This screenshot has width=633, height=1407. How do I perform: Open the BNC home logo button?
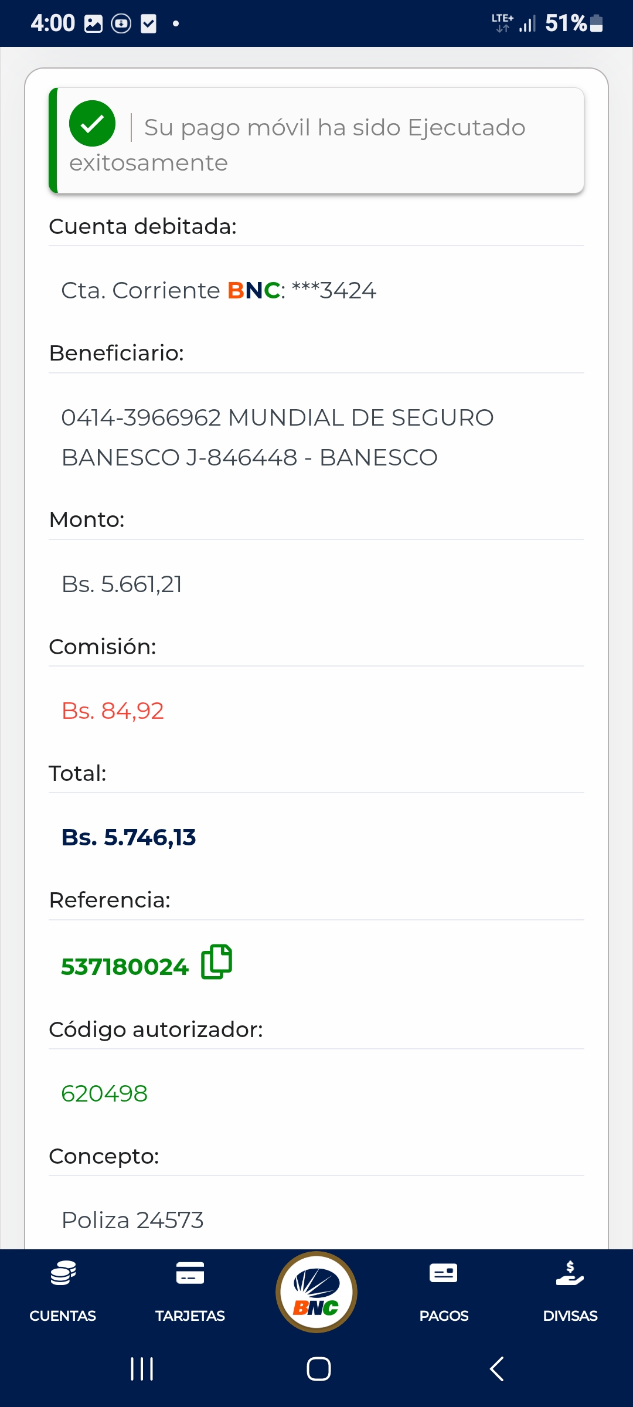tap(316, 1292)
